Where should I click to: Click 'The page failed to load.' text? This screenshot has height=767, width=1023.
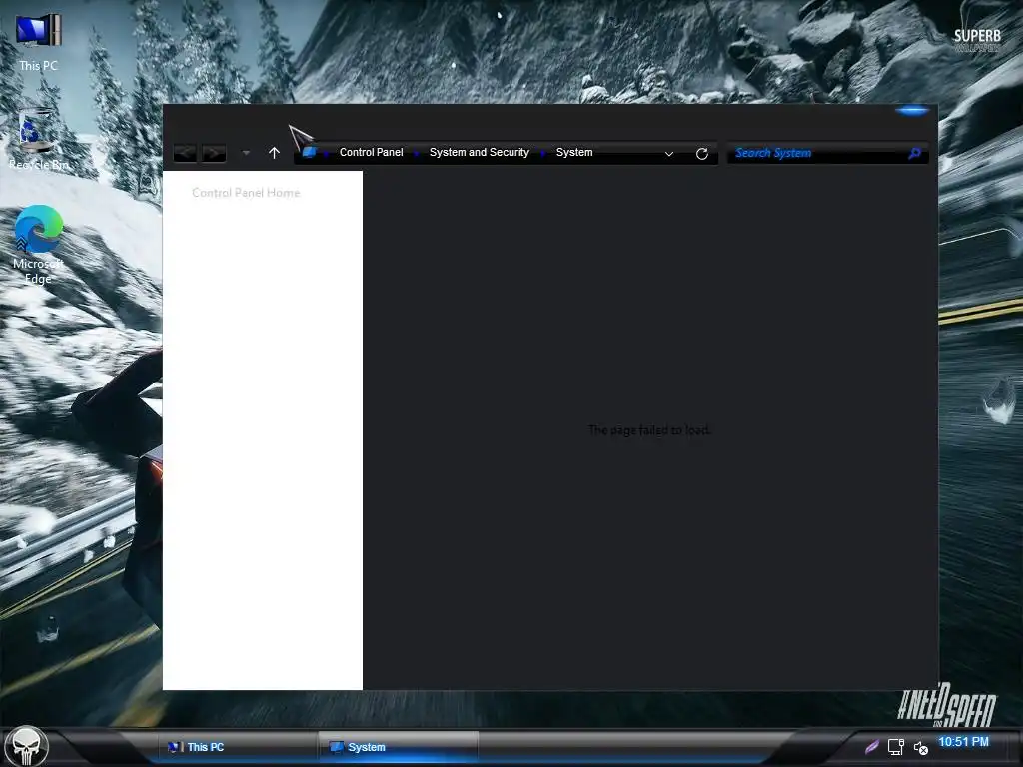coord(649,430)
